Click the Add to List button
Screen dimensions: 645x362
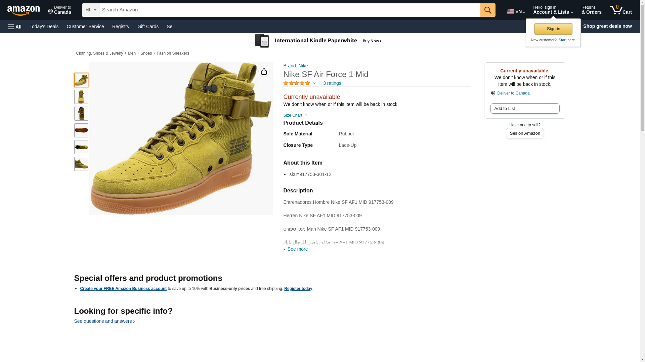[x=524, y=108]
